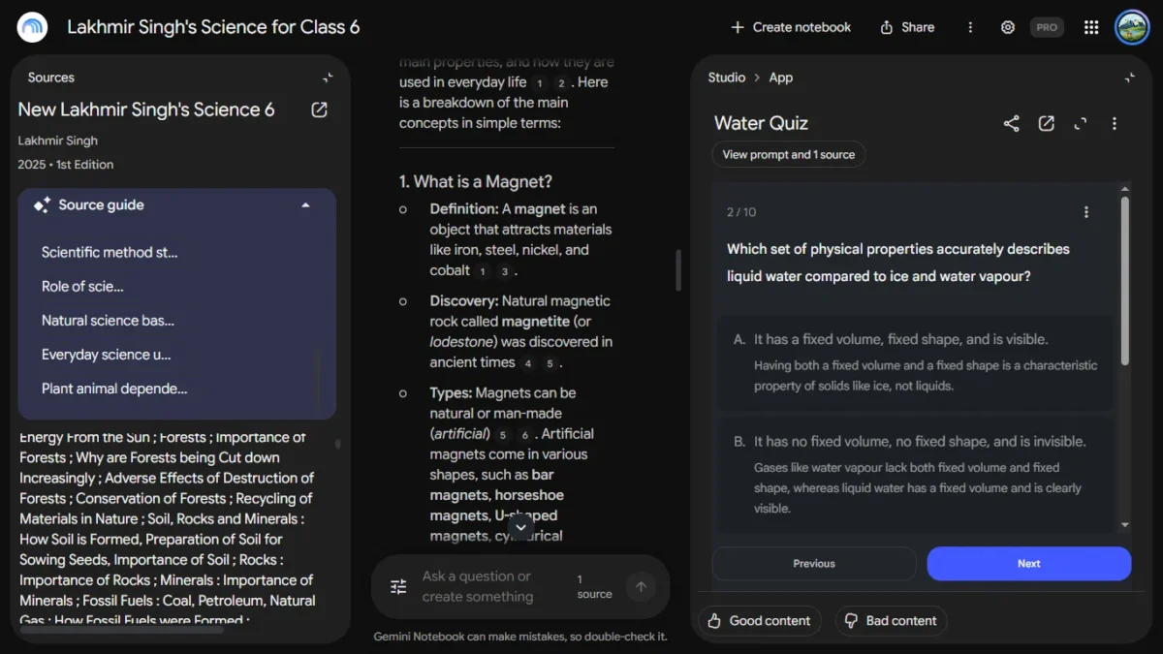
Task: Rate as Good content
Action: [x=760, y=621]
